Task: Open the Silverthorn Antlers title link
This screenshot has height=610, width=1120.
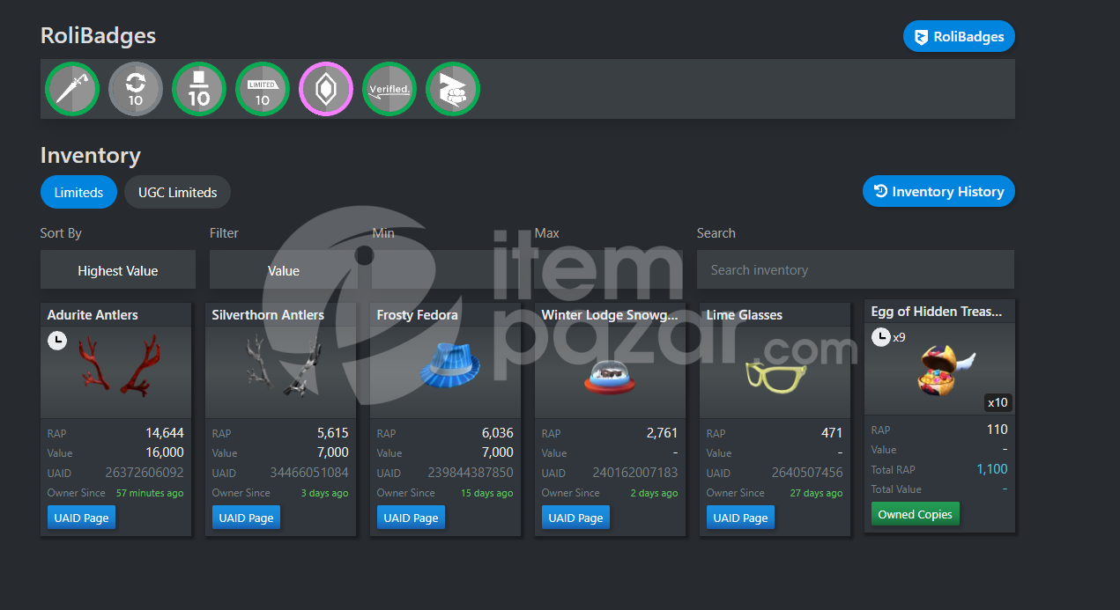Action: pyautogui.click(x=268, y=314)
